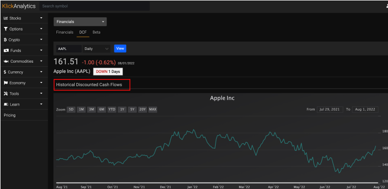Image resolution: width=388 pixels, height=189 pixels.
Task: Expand the Funds menu arrow
Action: pyautogui.click(x=41, y=50)
